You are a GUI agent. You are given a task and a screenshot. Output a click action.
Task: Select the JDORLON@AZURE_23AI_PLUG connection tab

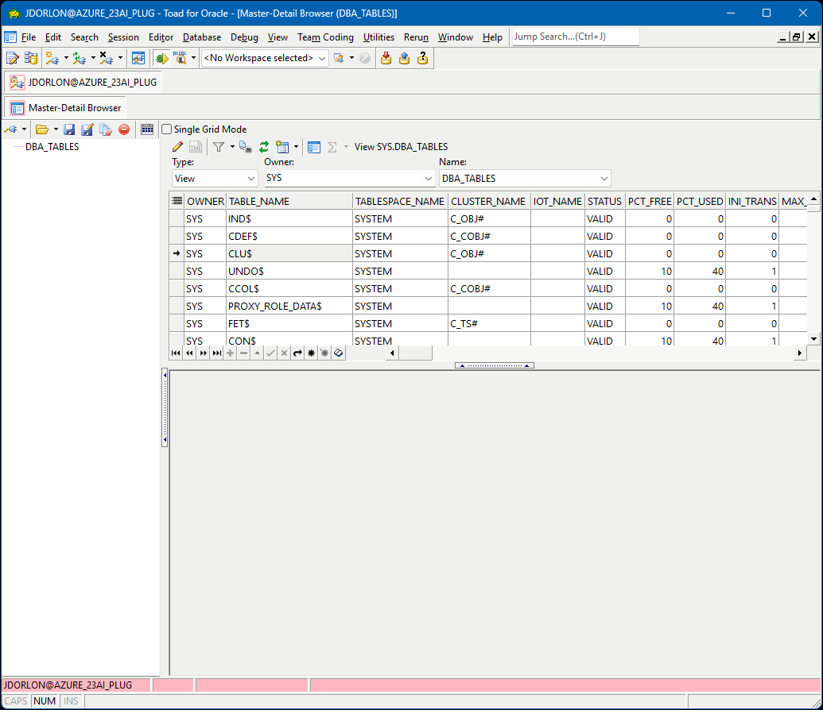(83, 83)
